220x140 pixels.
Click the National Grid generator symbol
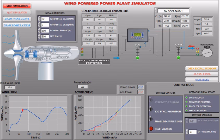[207, 53]
